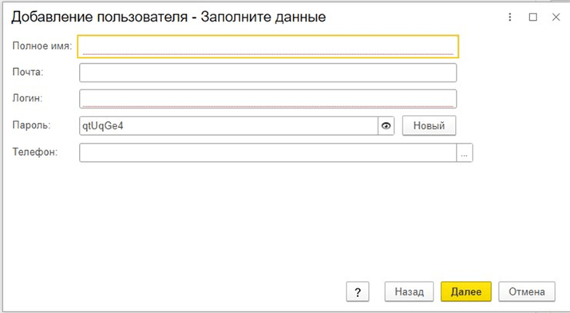Click the Полное имя label
570x313 pixels.
tap(42, 46)
